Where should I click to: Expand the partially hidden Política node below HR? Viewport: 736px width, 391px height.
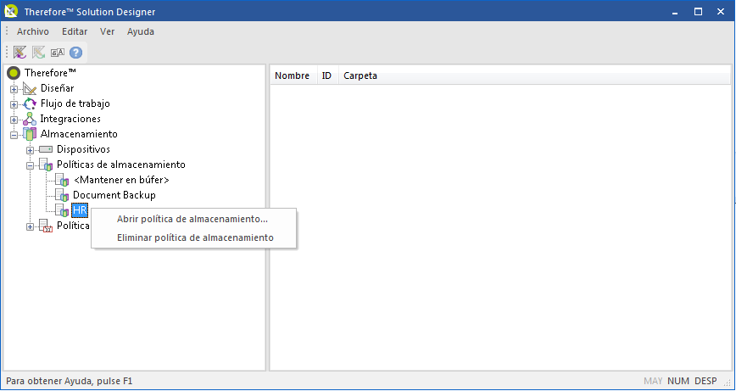coord(30,226)
